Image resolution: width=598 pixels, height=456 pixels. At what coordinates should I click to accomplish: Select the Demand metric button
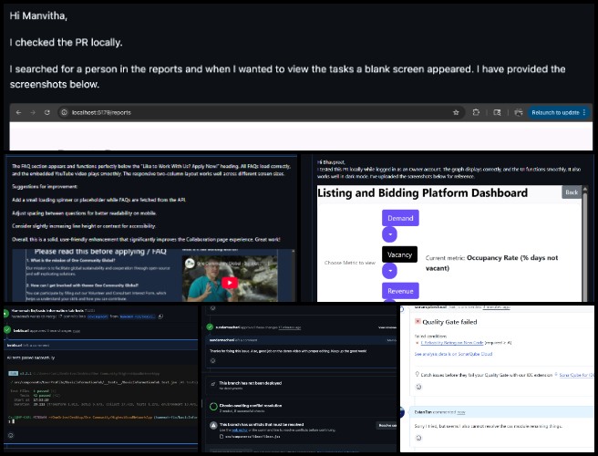tap(400, 218)
